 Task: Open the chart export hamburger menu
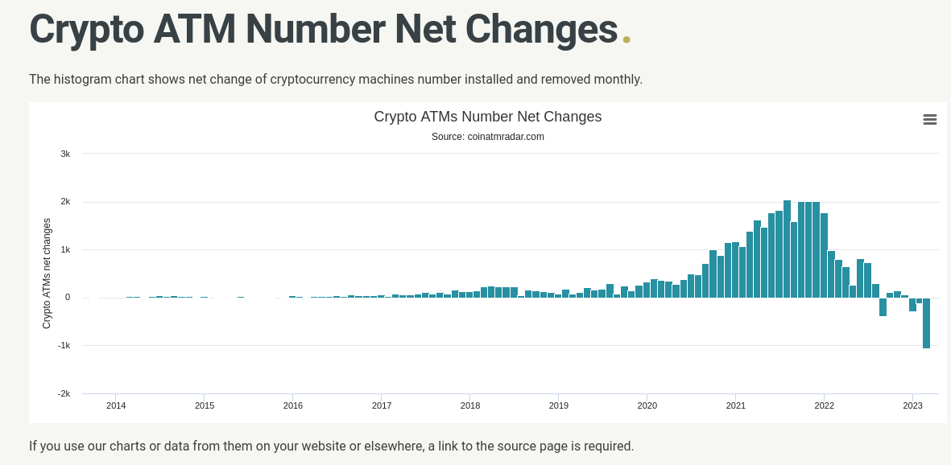930,119
